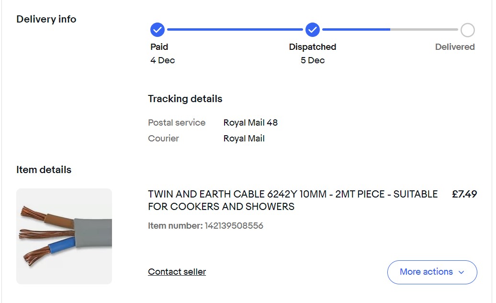Image resolution: width=496 pixels, height=303 pixels.
Task: Click the Delivered status label
Action: [455, 47]
